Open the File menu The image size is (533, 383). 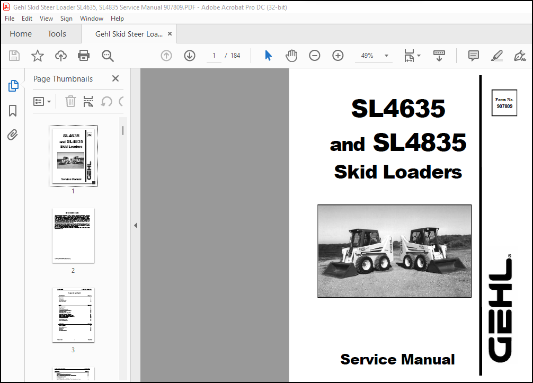(x=10, y=19)
